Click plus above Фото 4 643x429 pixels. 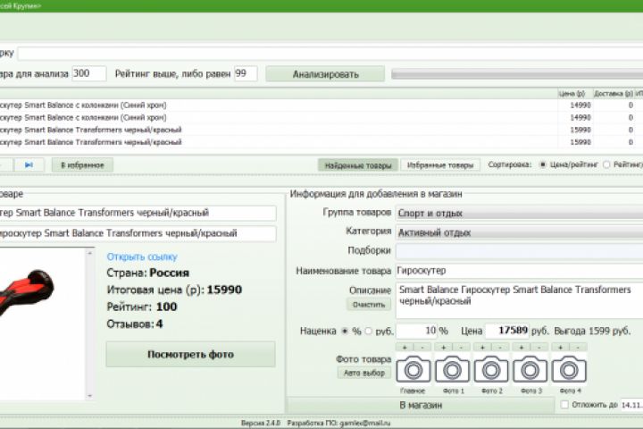[x=560, y=348]
